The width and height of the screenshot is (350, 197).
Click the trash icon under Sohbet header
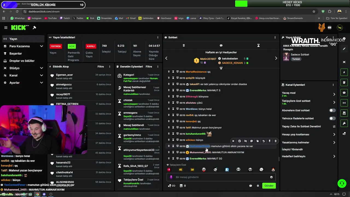click(184, 45)
